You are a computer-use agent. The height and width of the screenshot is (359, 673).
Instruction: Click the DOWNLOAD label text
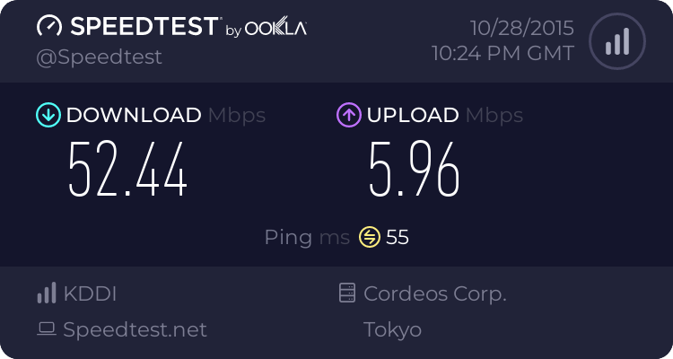coord(134,115)
